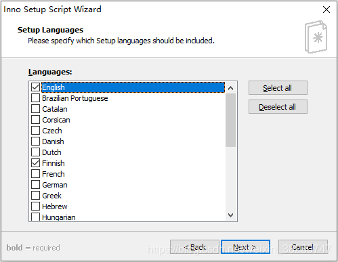Select the Catalan row text
The height and width of the screenshot is (262, 338).
click(x=55, y=109)
